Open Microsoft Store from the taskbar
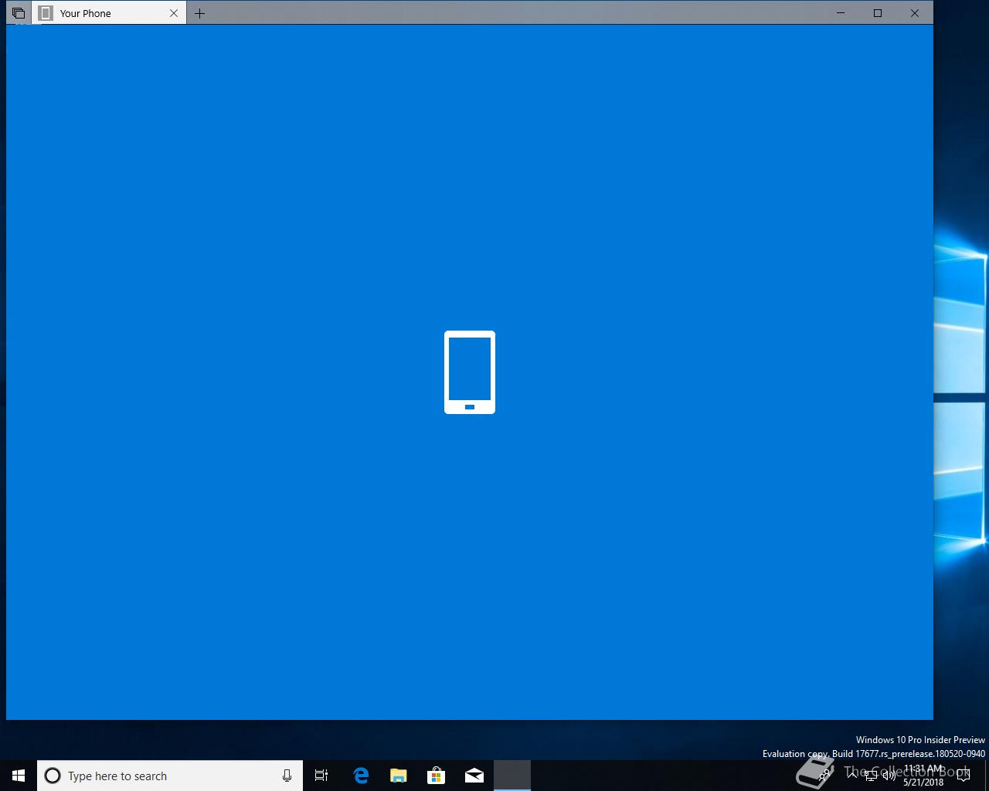This screenshot has height=791, width=989. [437, 776]
